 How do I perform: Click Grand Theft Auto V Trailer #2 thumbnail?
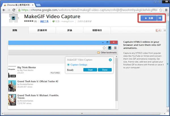click(x=12, y=86)
